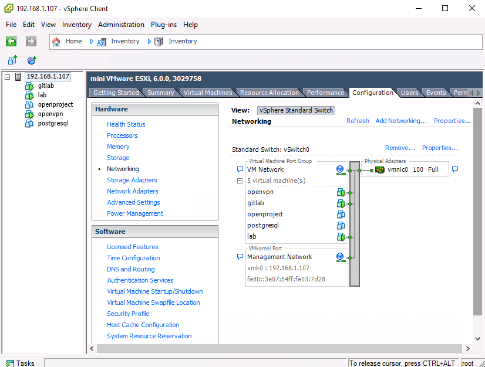The height and width of the screenshot is (367, 485).
Task: Click the gitlab VM icon in tree
Action: [29, 86]
